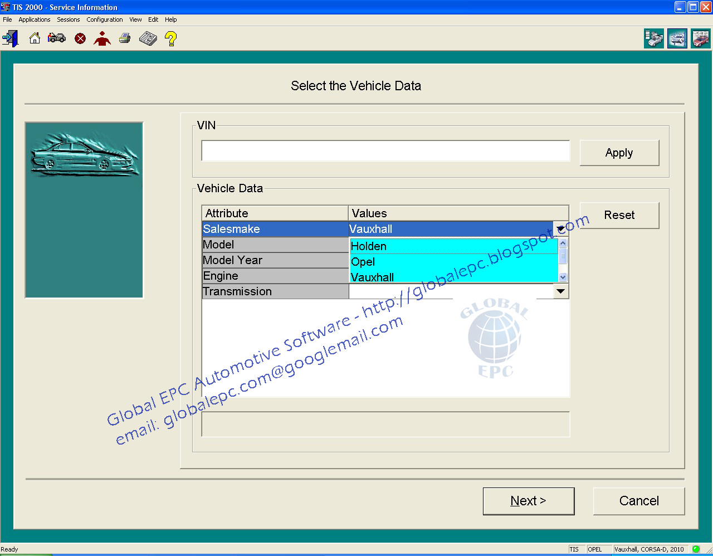713x556 pixels.
Task: Click the Cancel button
Action: pyautogui.click(x=639, y=501)
